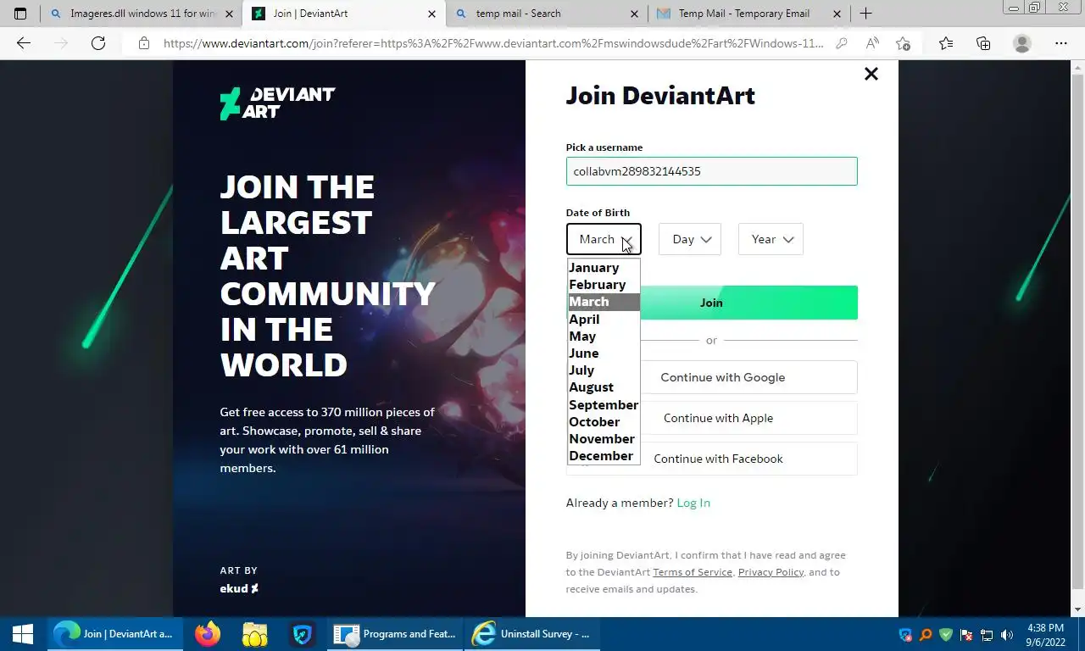This screenshot has height=651, width=1085.
Task: Open the orange magnifier tray icon
Action: 926,634
